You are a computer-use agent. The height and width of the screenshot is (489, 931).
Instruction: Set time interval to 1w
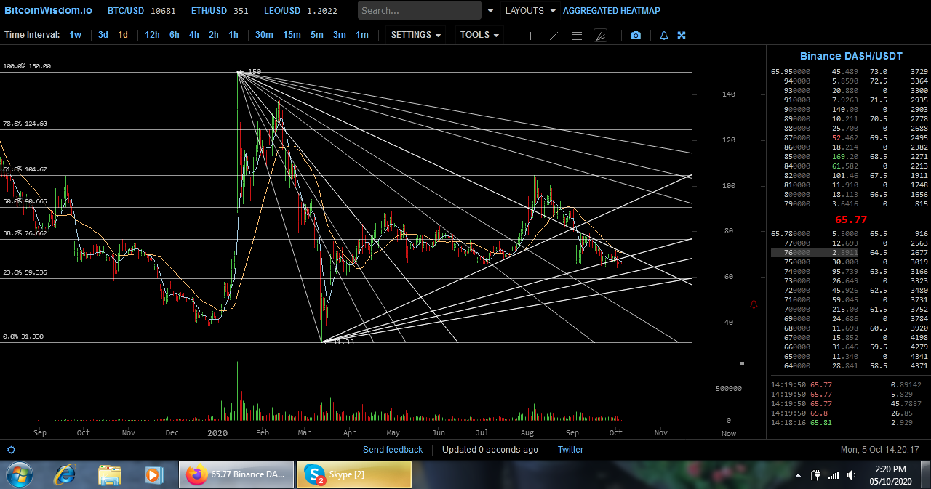click(x=76, y=35)
